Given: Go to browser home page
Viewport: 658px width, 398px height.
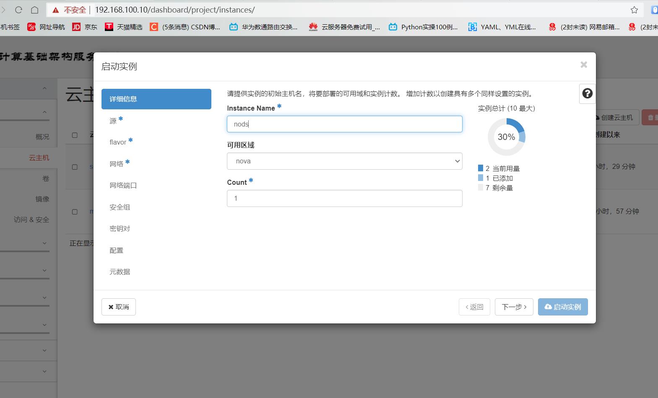Looking at the screenshot, I should (35, 10).
